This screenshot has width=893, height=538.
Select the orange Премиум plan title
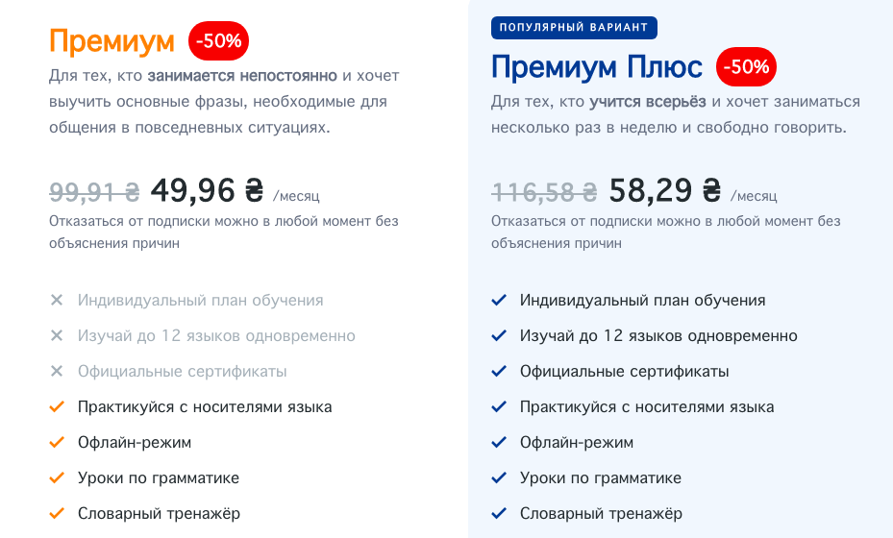click(112, 41)
